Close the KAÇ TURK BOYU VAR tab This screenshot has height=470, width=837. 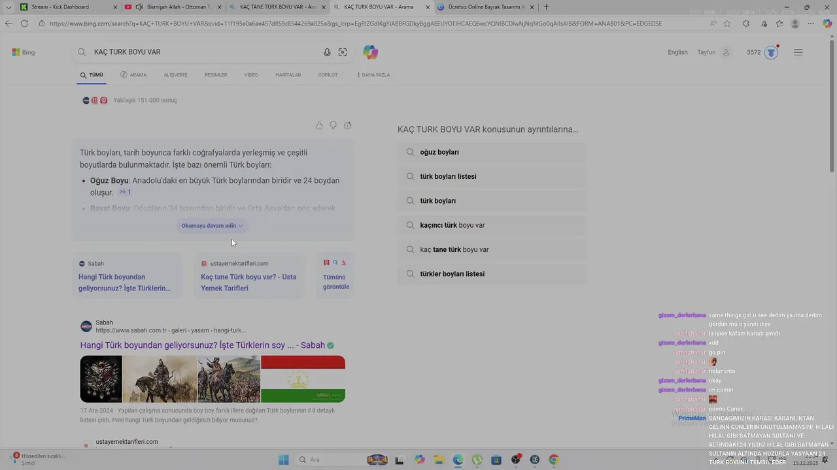(428, 7)
